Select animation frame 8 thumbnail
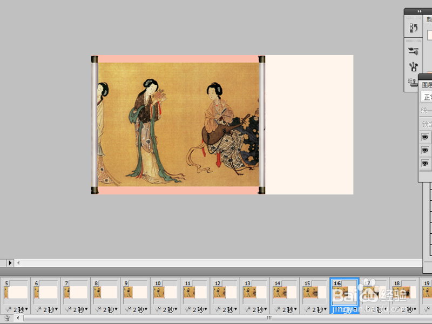 click(105, 292)
